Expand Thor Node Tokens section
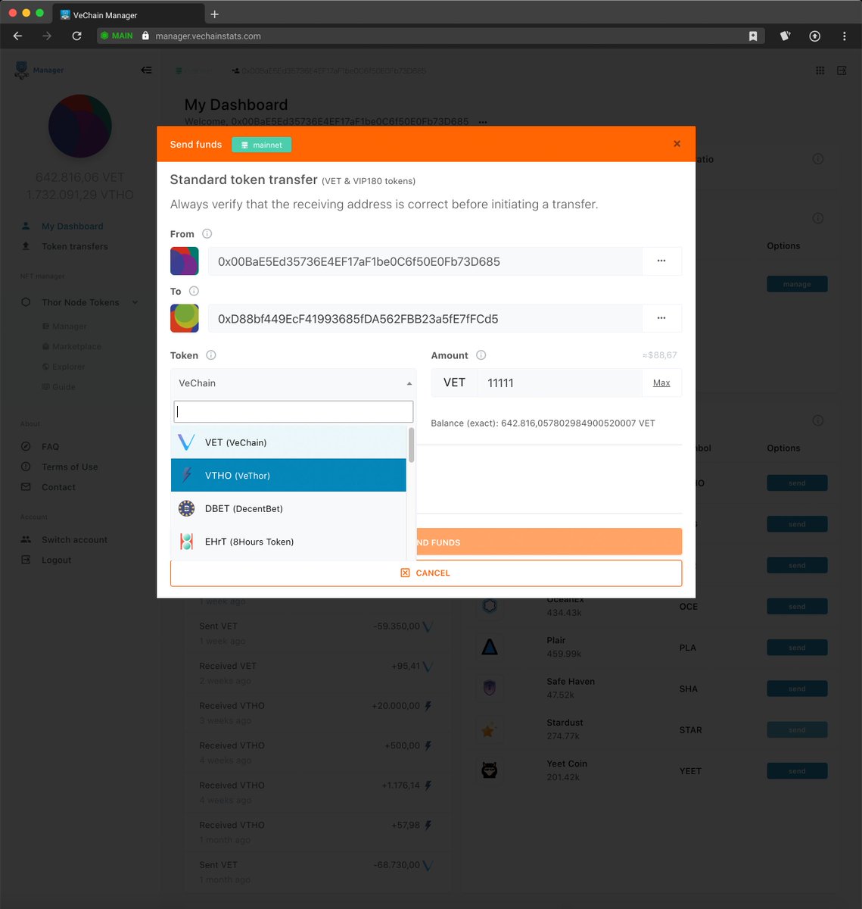The image size is (862, 909). tap(80, 303)
